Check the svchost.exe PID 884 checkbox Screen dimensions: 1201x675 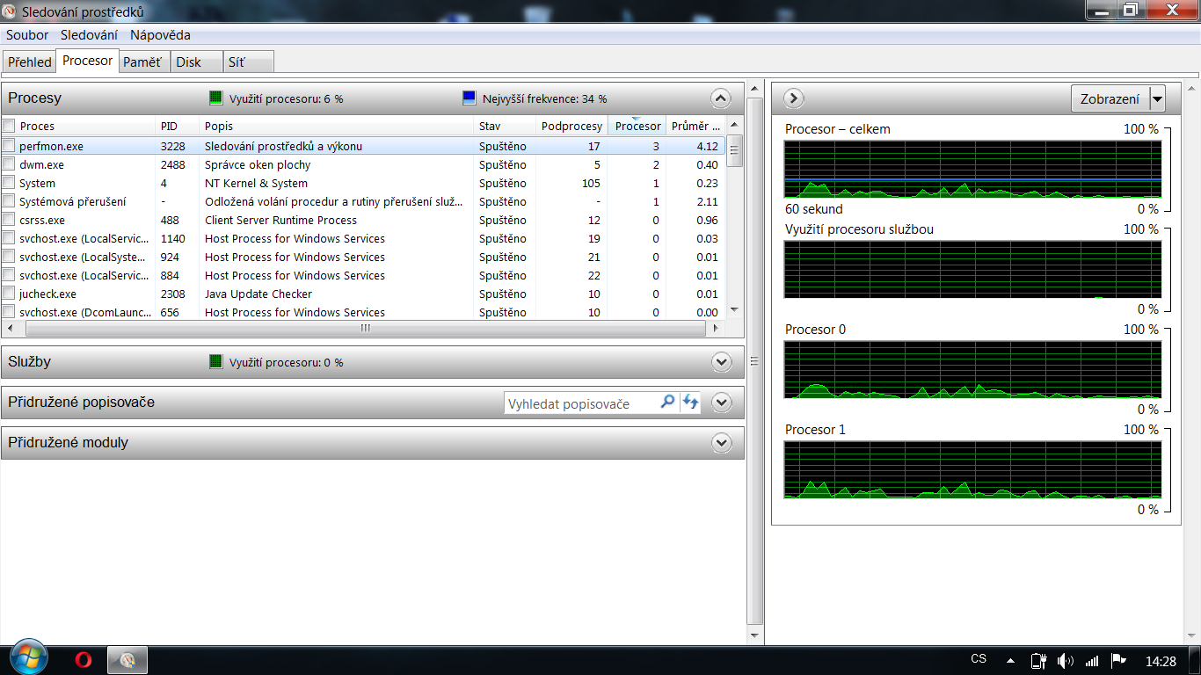pyautogui.click(x=9, y=275)
